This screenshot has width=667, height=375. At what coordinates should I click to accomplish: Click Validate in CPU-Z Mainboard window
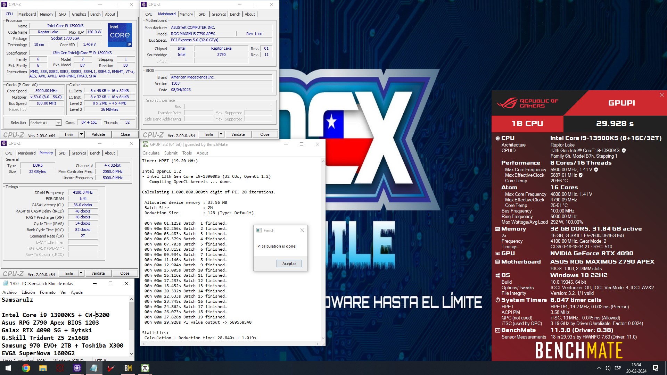238,134
